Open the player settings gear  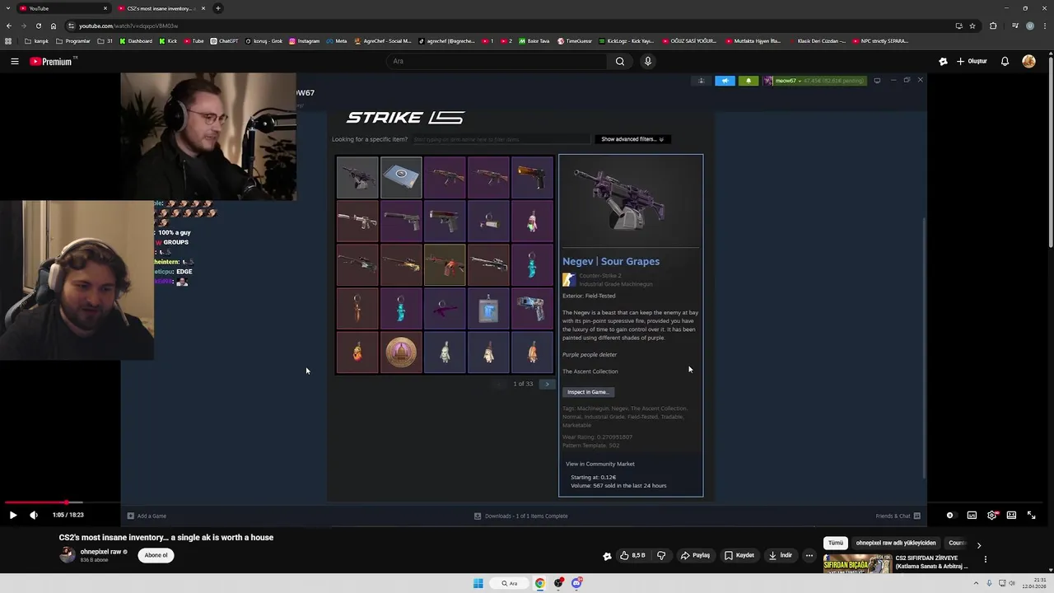991,515
